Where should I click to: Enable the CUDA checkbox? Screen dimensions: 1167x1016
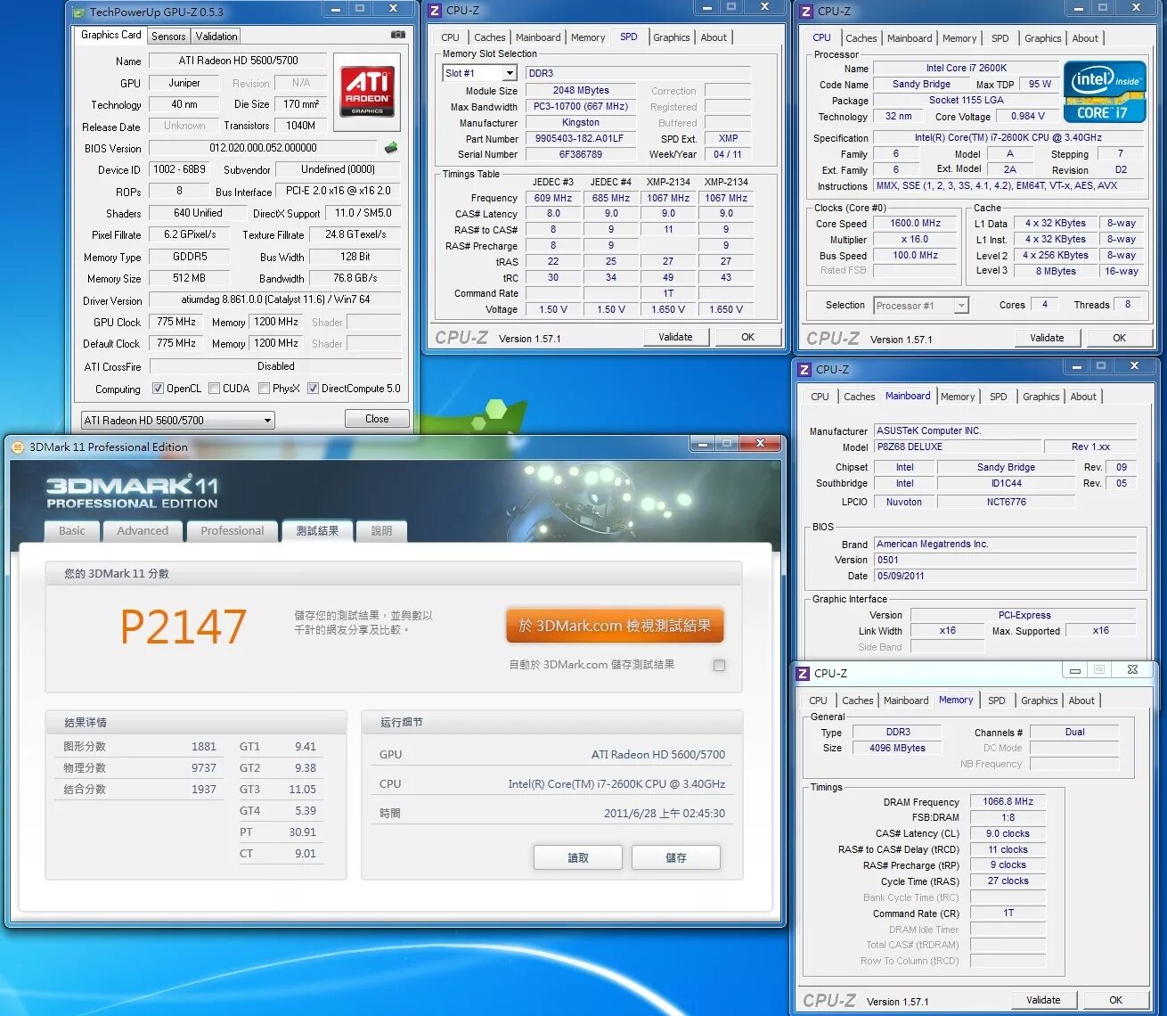click(214, 389)
